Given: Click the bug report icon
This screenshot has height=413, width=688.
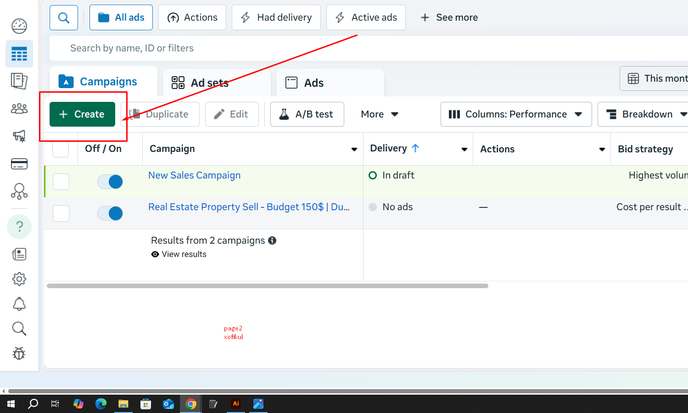Looking at the screenshot, I should pyautogui.click(x=19, y=353).
